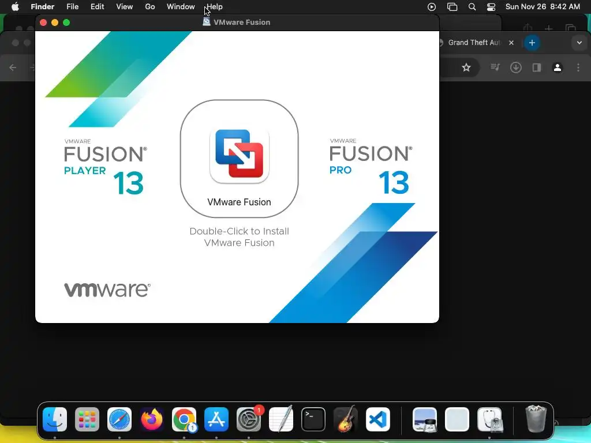Image resolution: width=591 pixels, height=443 pixels.
Task: Open Launchpad in the Dock
Action: (87, 419)
